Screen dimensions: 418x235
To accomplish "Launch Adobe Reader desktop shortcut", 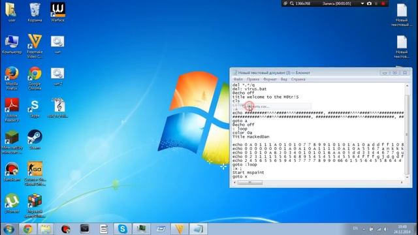I will pos(12,110).
